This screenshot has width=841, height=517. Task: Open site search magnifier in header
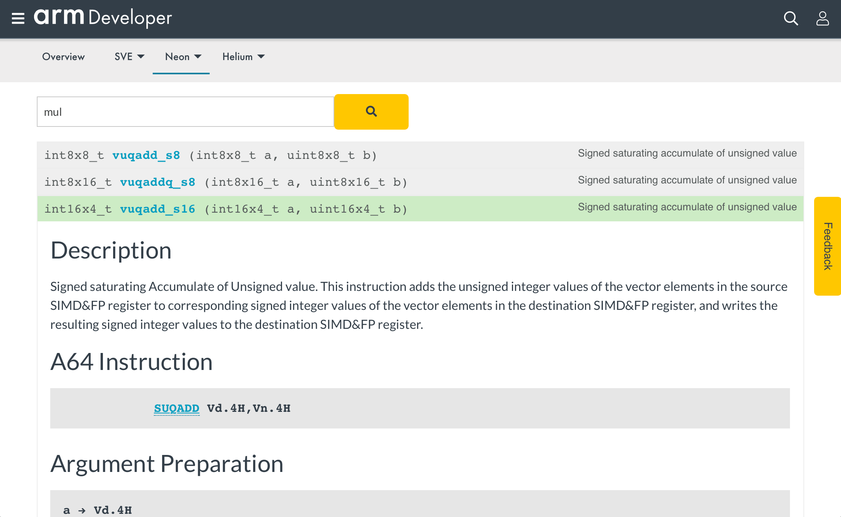click(791, 18)
